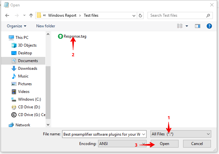The height and width of the screenshot is (154, 219).
Task: Select Windows (C:) drive
Action: [29, 99]
